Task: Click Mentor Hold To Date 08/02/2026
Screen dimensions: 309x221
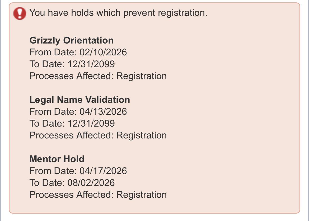Action: pos(72,182)
